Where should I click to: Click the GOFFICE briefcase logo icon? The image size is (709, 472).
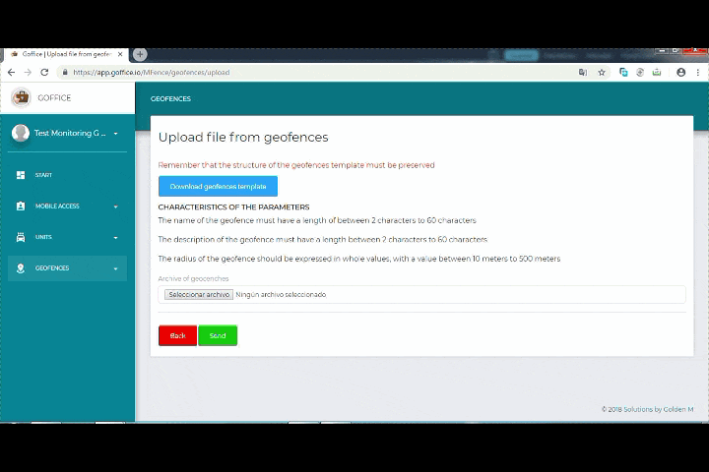click(21, 97)
